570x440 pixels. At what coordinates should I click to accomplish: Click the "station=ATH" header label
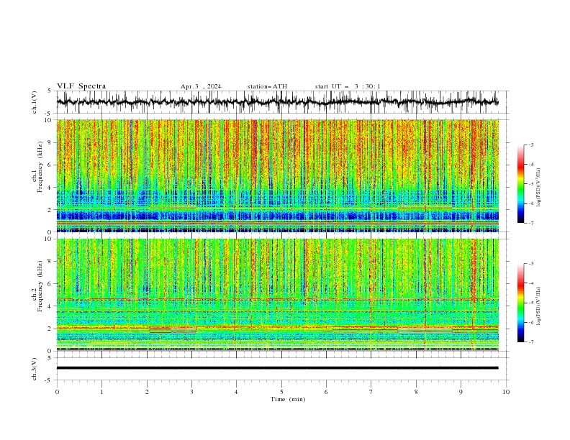[267, 86]
